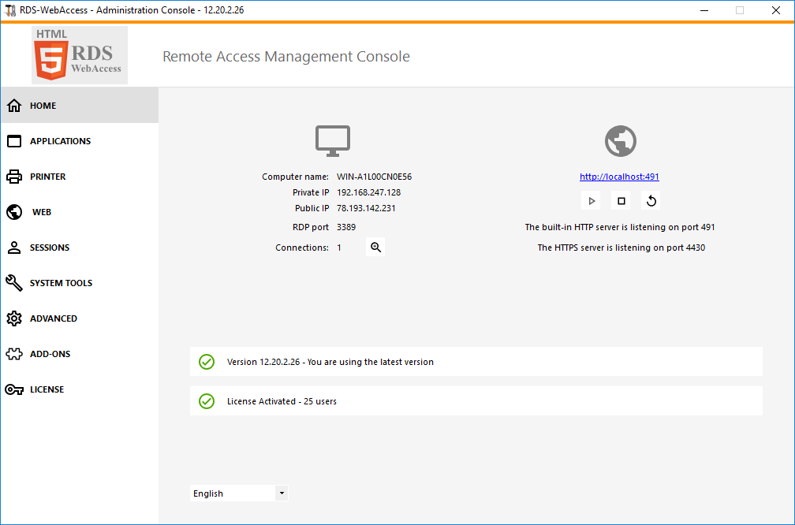This screenshot has height=525, width=795.
Task: Click public IP 78.193.142.231
Action: pyautogui.click(x=366, y=208)
